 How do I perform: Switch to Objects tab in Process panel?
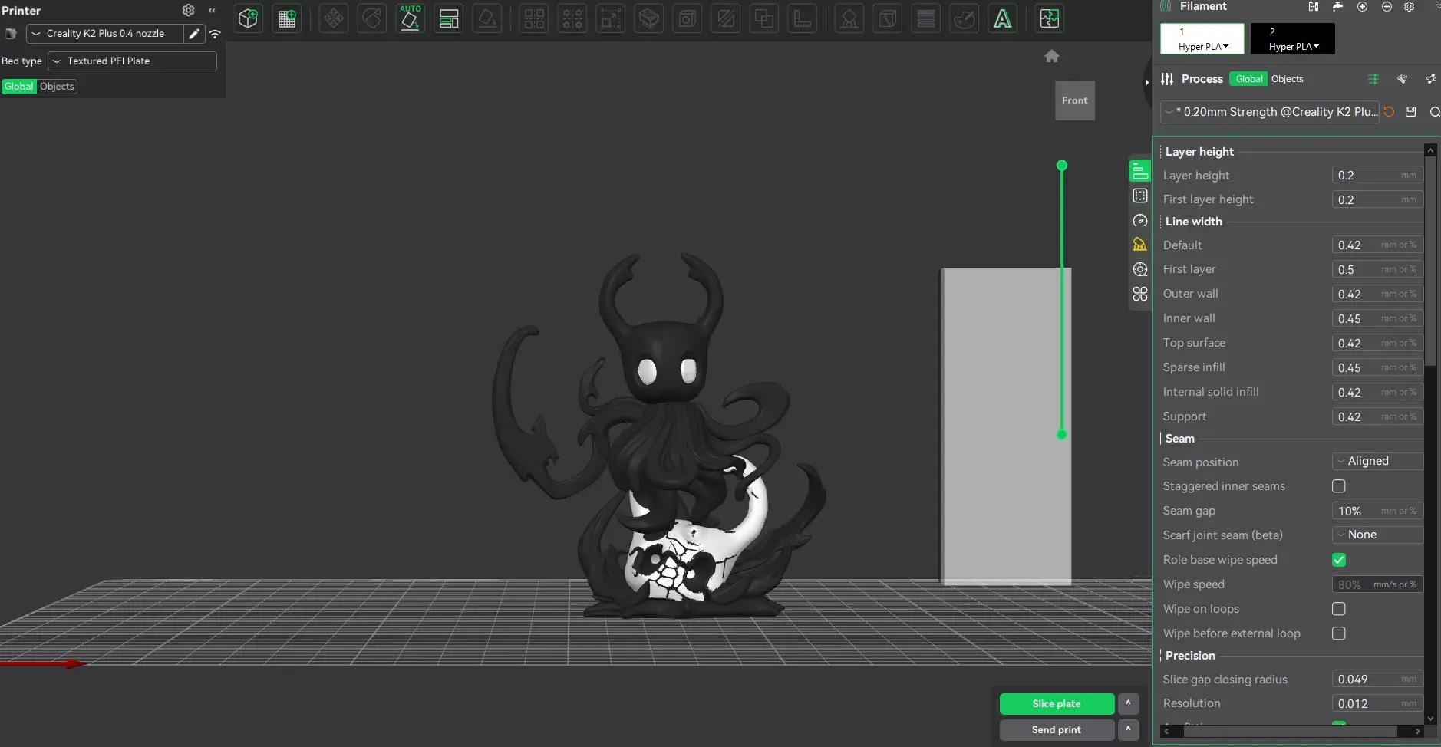point(1287,79)
